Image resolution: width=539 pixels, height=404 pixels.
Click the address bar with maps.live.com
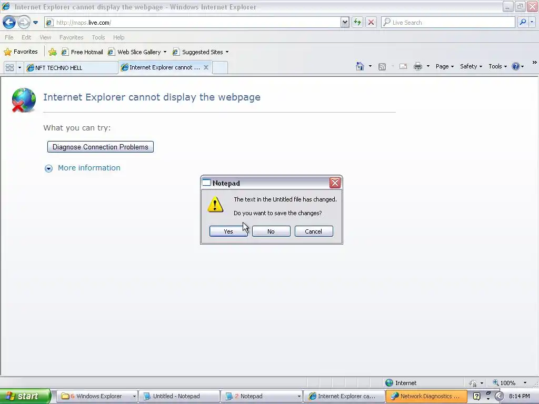pos(193,23)
